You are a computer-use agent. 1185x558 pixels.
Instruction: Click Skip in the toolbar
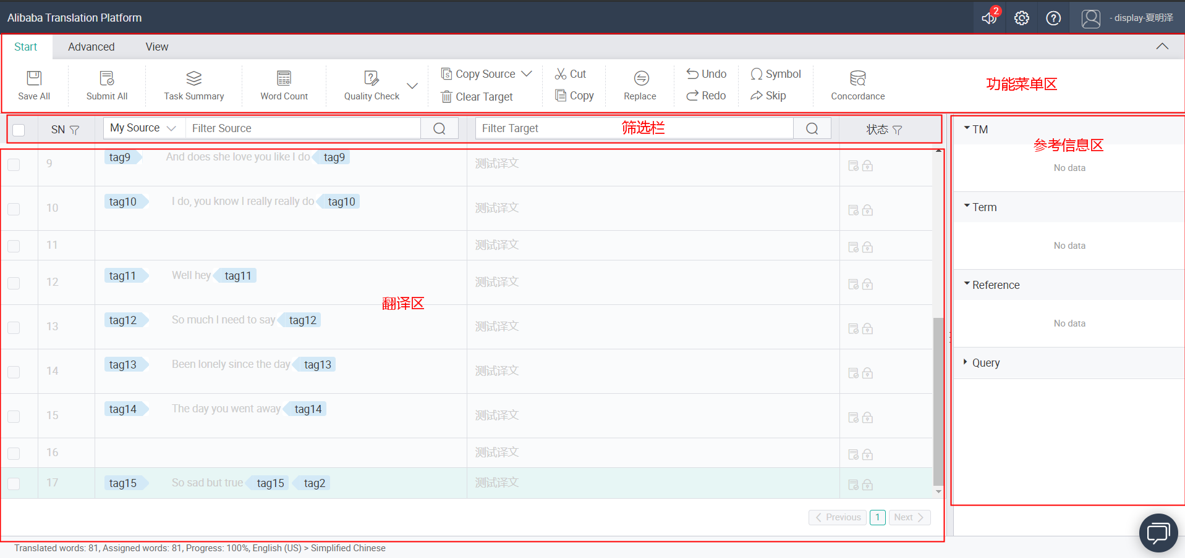pos(768,96)
